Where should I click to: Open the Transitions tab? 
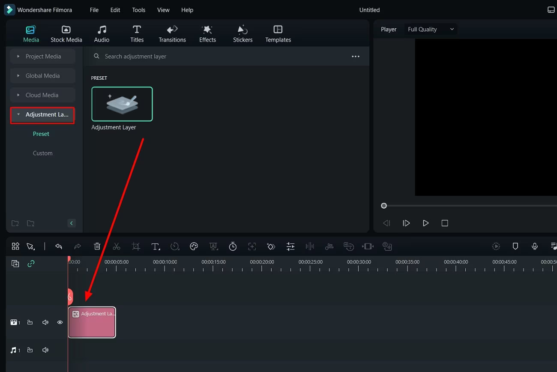[172, 34]
